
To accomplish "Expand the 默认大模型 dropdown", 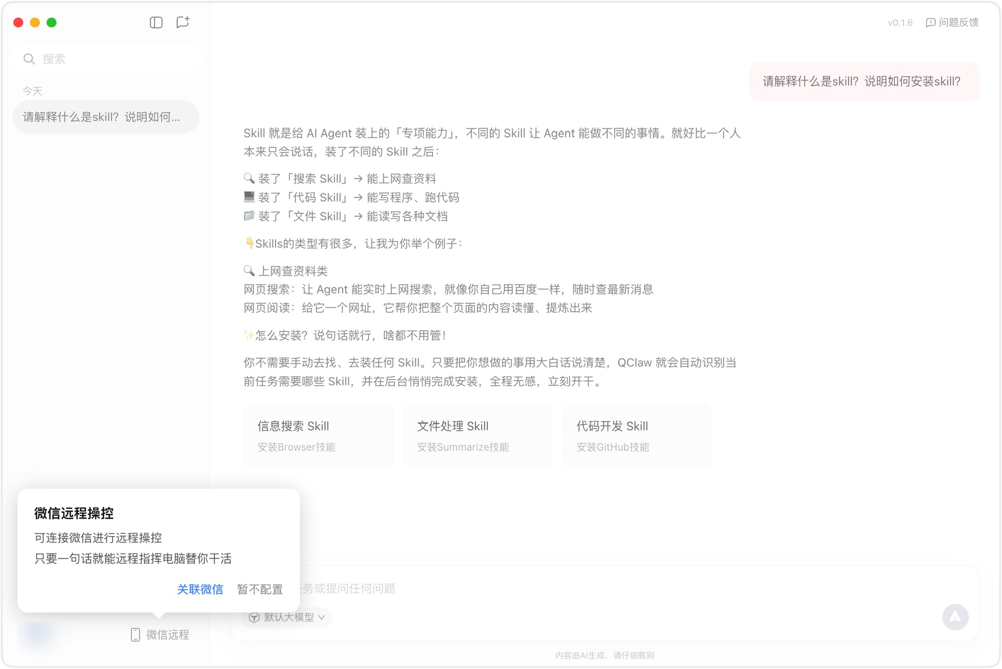I will (322, 617).
